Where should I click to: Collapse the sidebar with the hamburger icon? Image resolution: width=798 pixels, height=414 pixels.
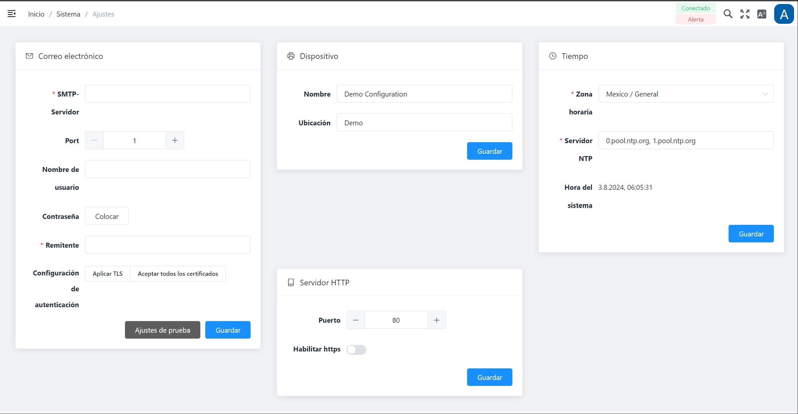(12, 14)
